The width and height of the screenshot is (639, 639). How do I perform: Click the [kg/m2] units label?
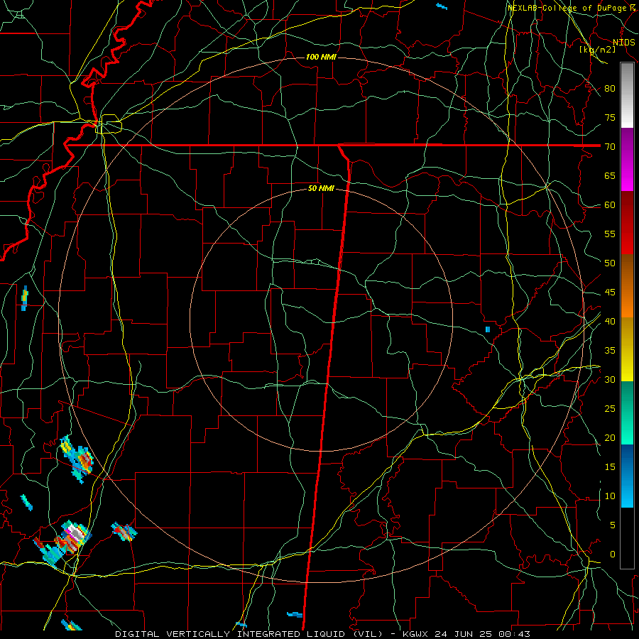click(597, 50)
